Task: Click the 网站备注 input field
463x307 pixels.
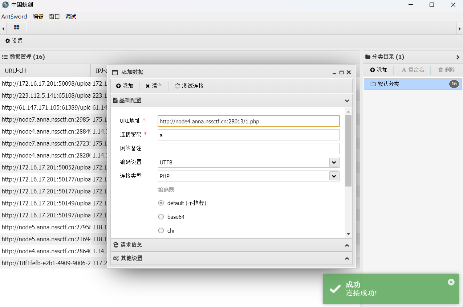Action: [x=249, y=148]
